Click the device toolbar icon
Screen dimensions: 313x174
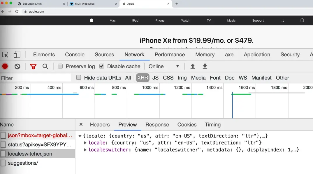(17, 55)
